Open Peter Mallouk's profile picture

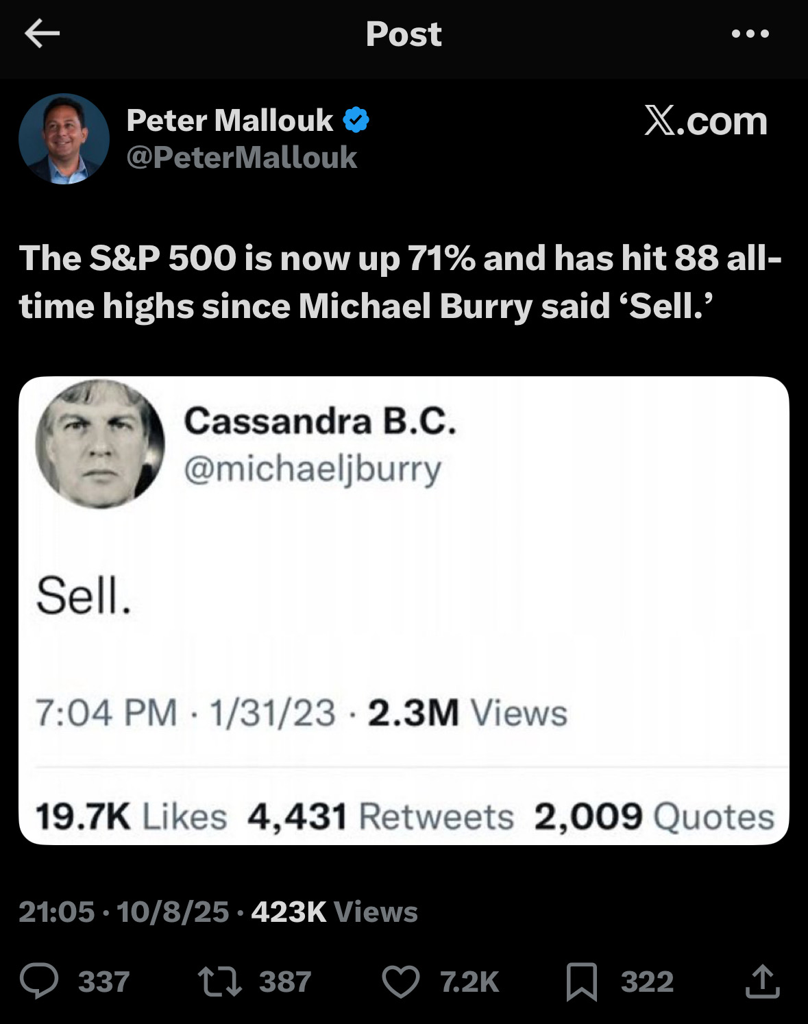(64, 139)
